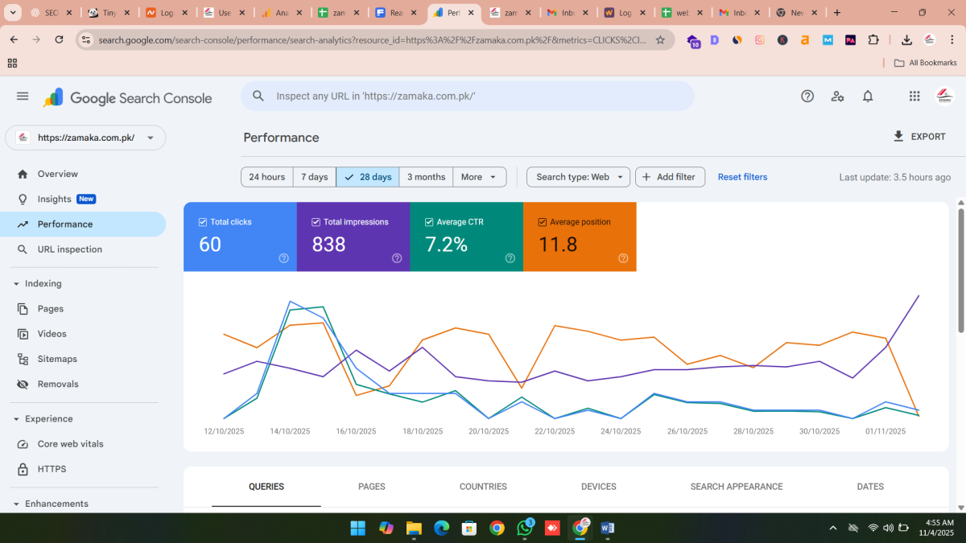Disable the Total impressions metric checkbox
This screenshot has height=543, width=966.
(316, 222)
